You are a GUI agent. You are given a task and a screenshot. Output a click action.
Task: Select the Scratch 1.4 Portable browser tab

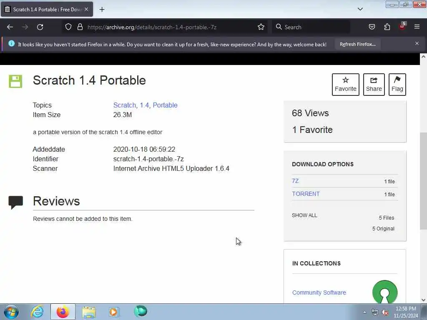(47, 9)
